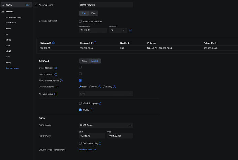Switch Advanced settings to Auto
The height and width of the screenshot is (160, 238).
pyautogui.click(x=84, y=61)
